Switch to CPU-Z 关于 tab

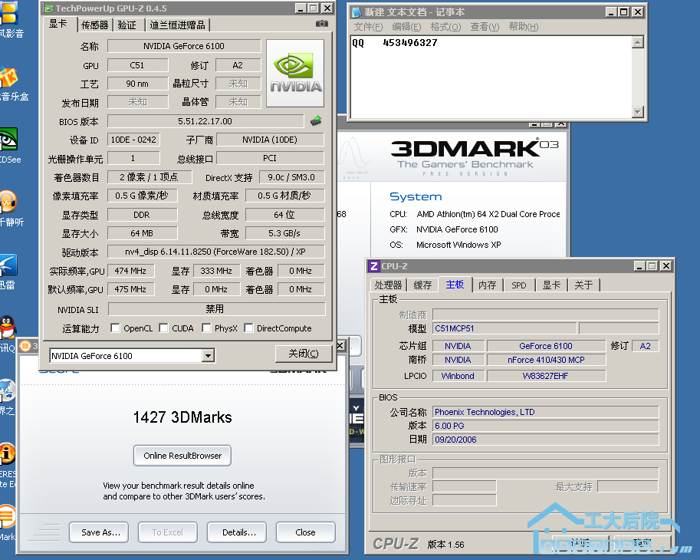(583, 285)
